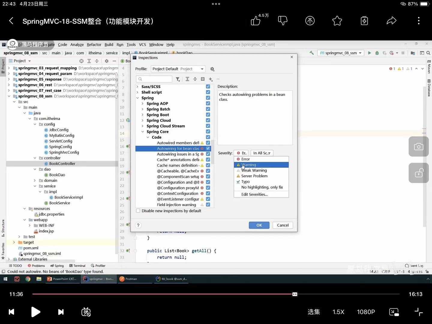Click the Debug bug icon in toolbar

377,53
